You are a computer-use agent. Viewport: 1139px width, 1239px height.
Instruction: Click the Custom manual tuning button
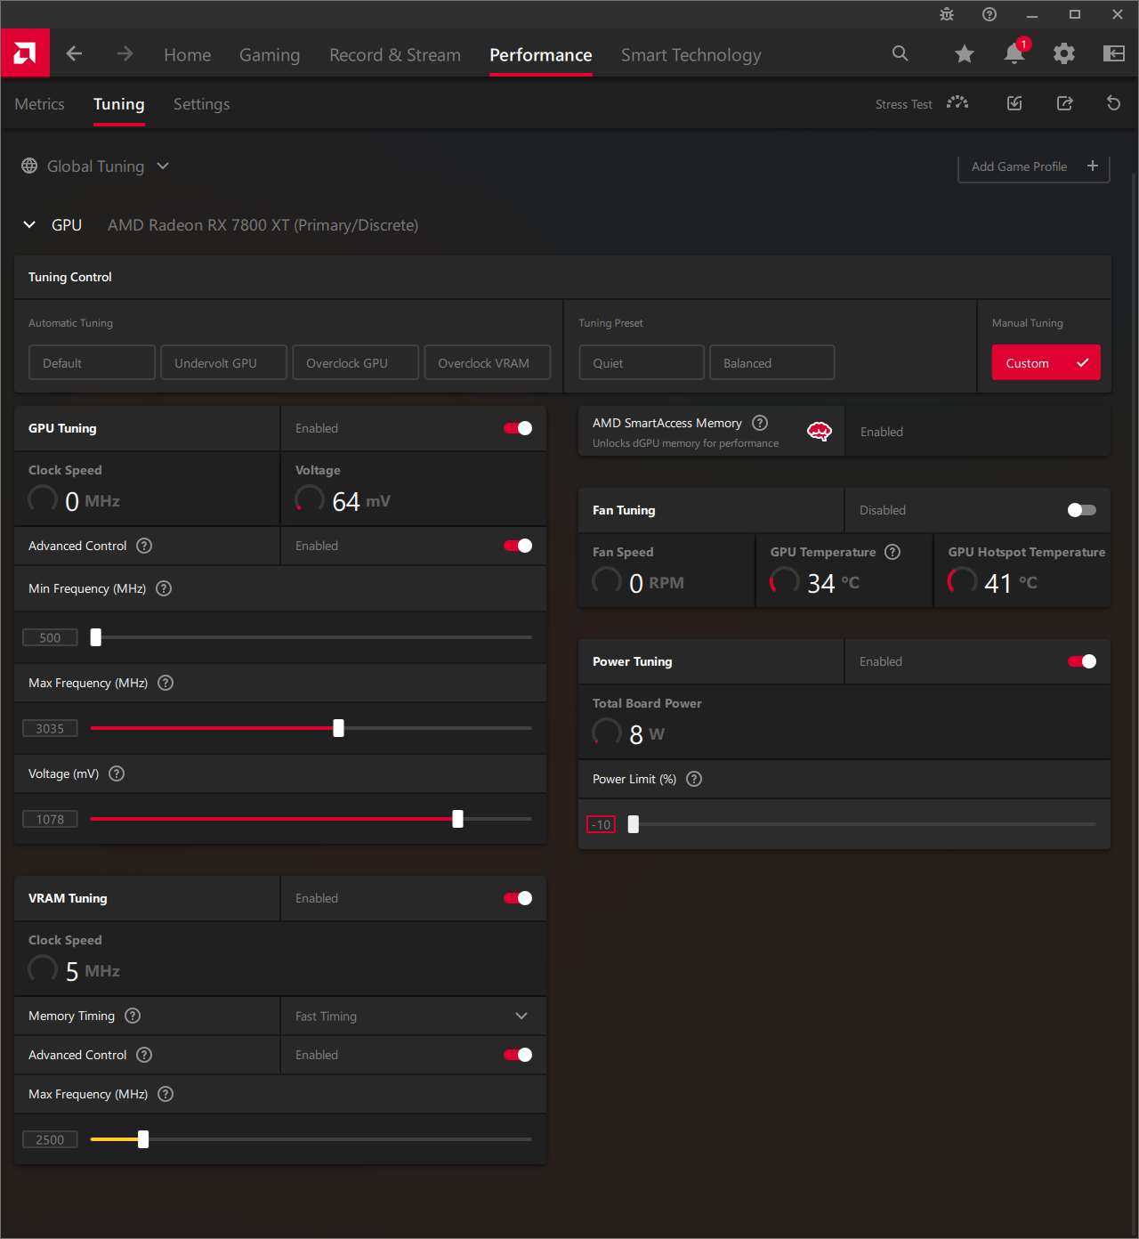(x=1046, y=362)
